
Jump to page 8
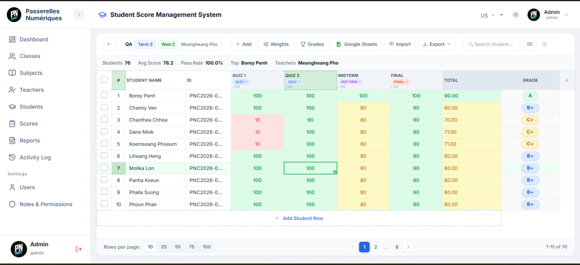point(397,247)
